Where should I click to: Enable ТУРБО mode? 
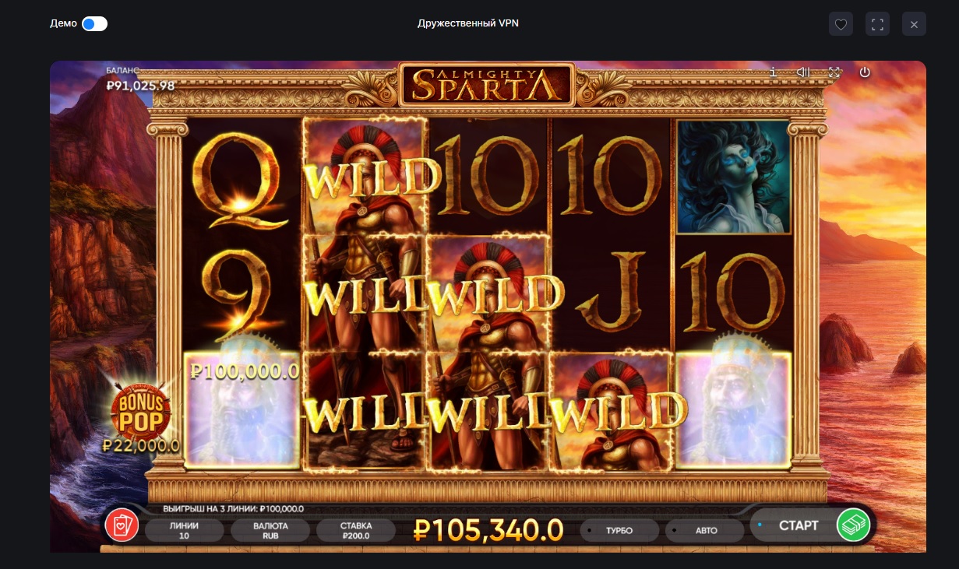(620, 531)
